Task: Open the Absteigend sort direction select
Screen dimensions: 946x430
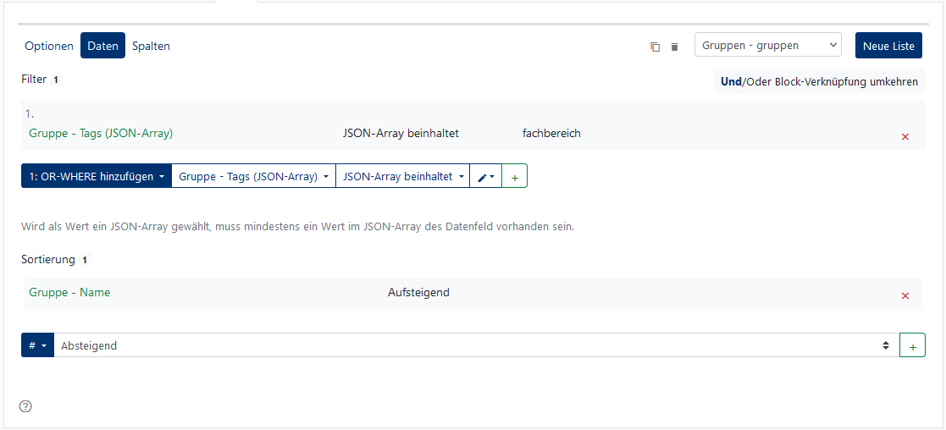Action: click(x=476, y=345)
